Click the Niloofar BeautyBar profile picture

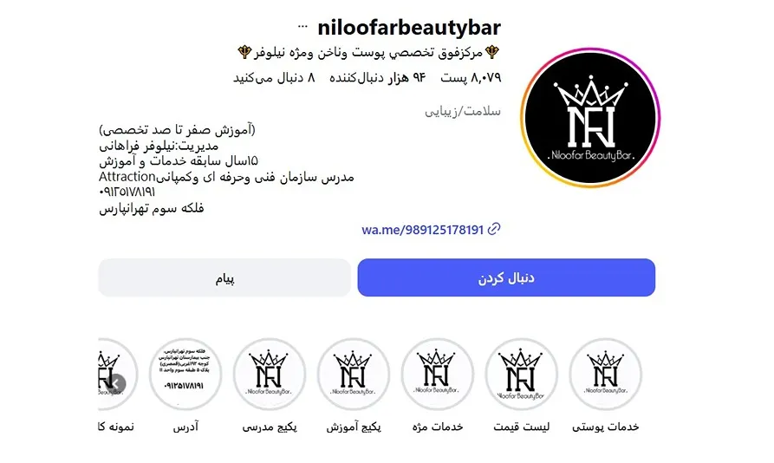590,118
